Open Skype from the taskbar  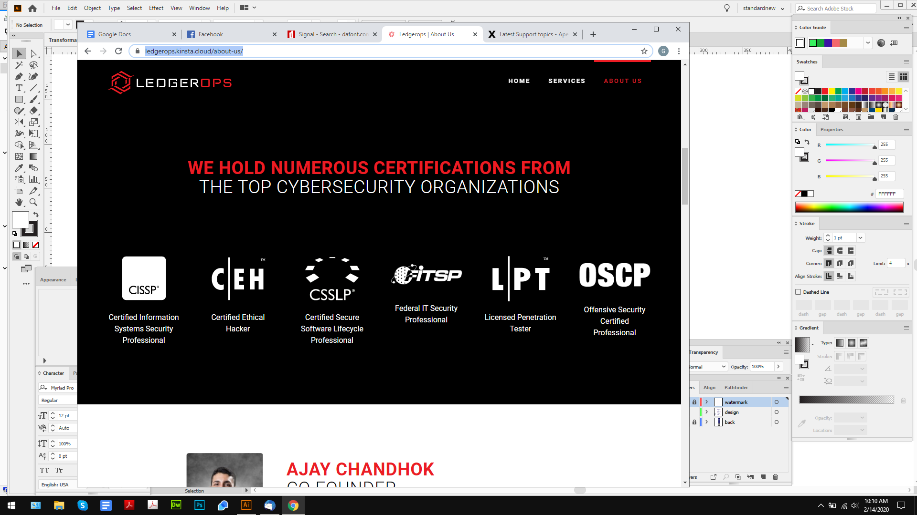[83, 505]
